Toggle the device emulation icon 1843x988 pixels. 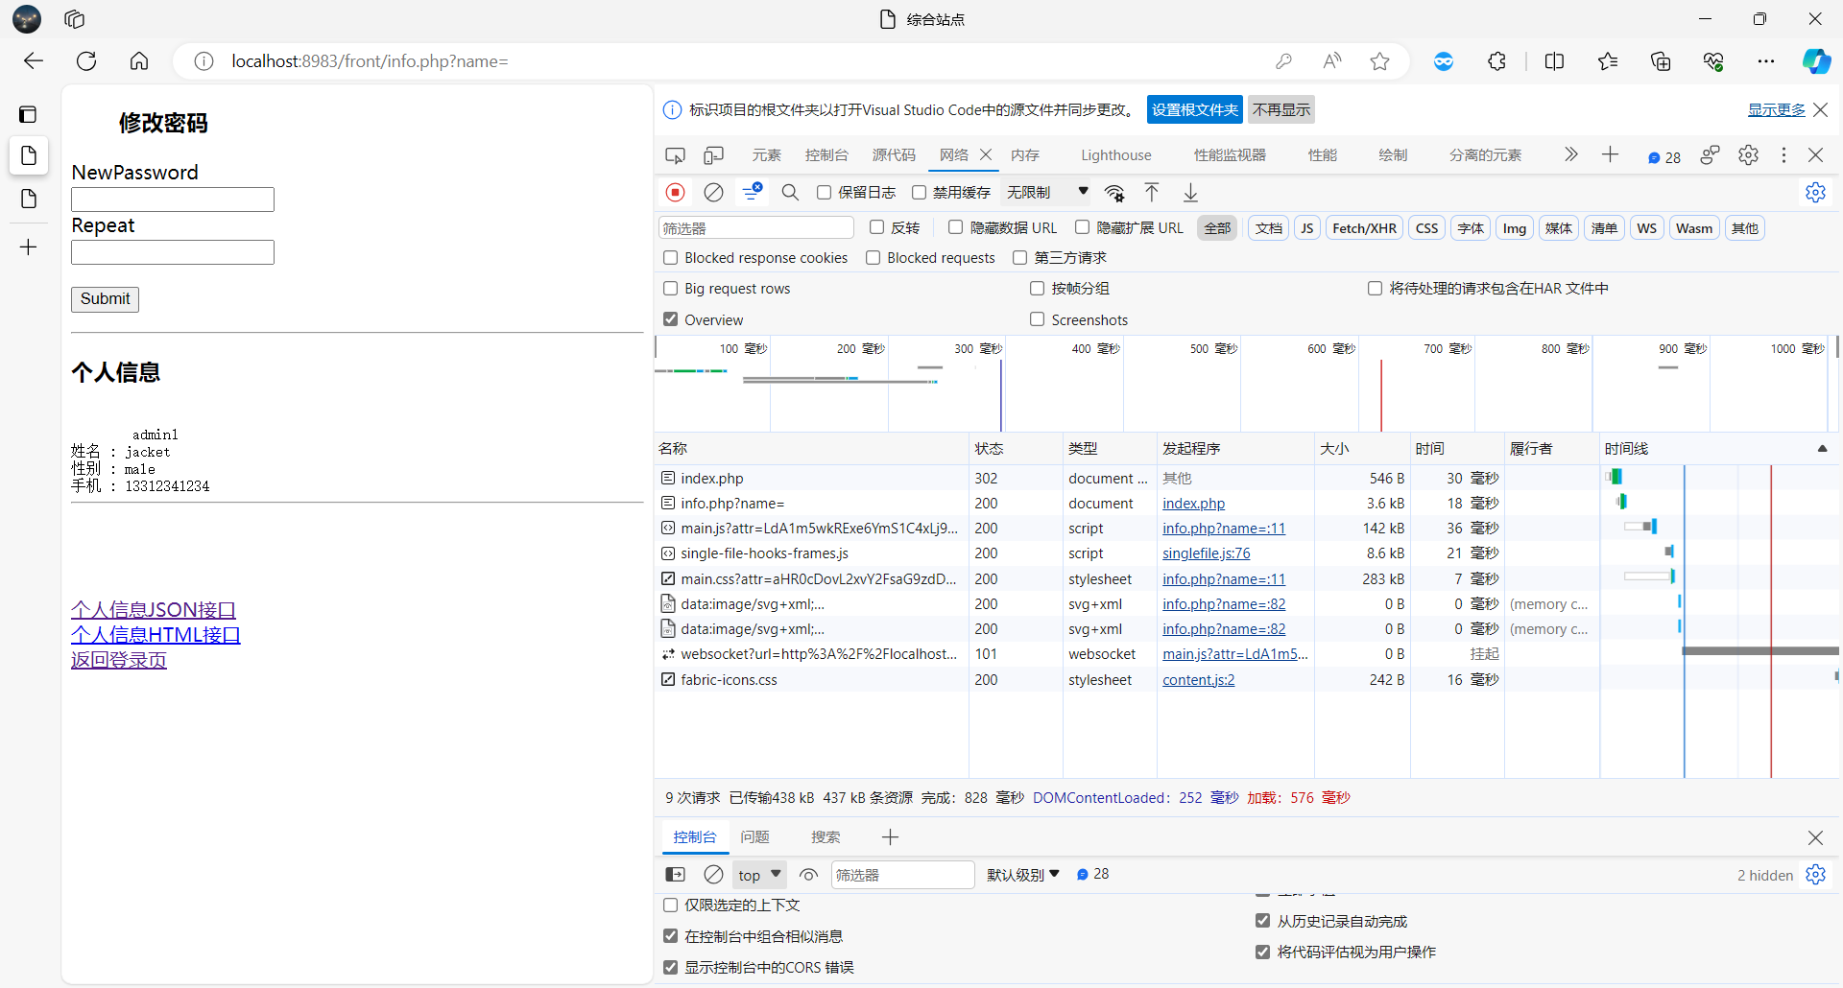tap(713, 154)
